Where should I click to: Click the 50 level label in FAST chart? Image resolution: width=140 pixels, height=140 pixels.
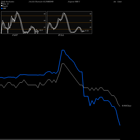click(45, 20)
